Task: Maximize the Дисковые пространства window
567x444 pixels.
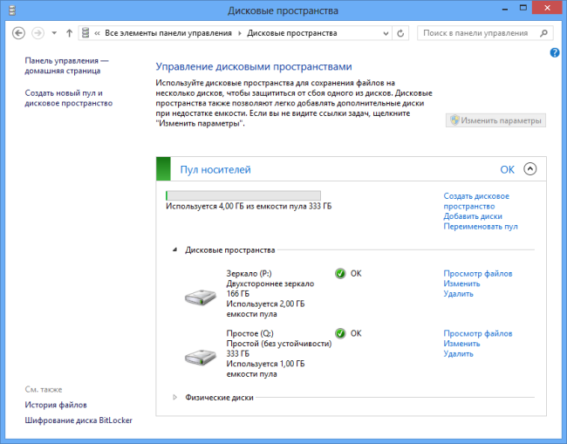Action: pos(523,8)
